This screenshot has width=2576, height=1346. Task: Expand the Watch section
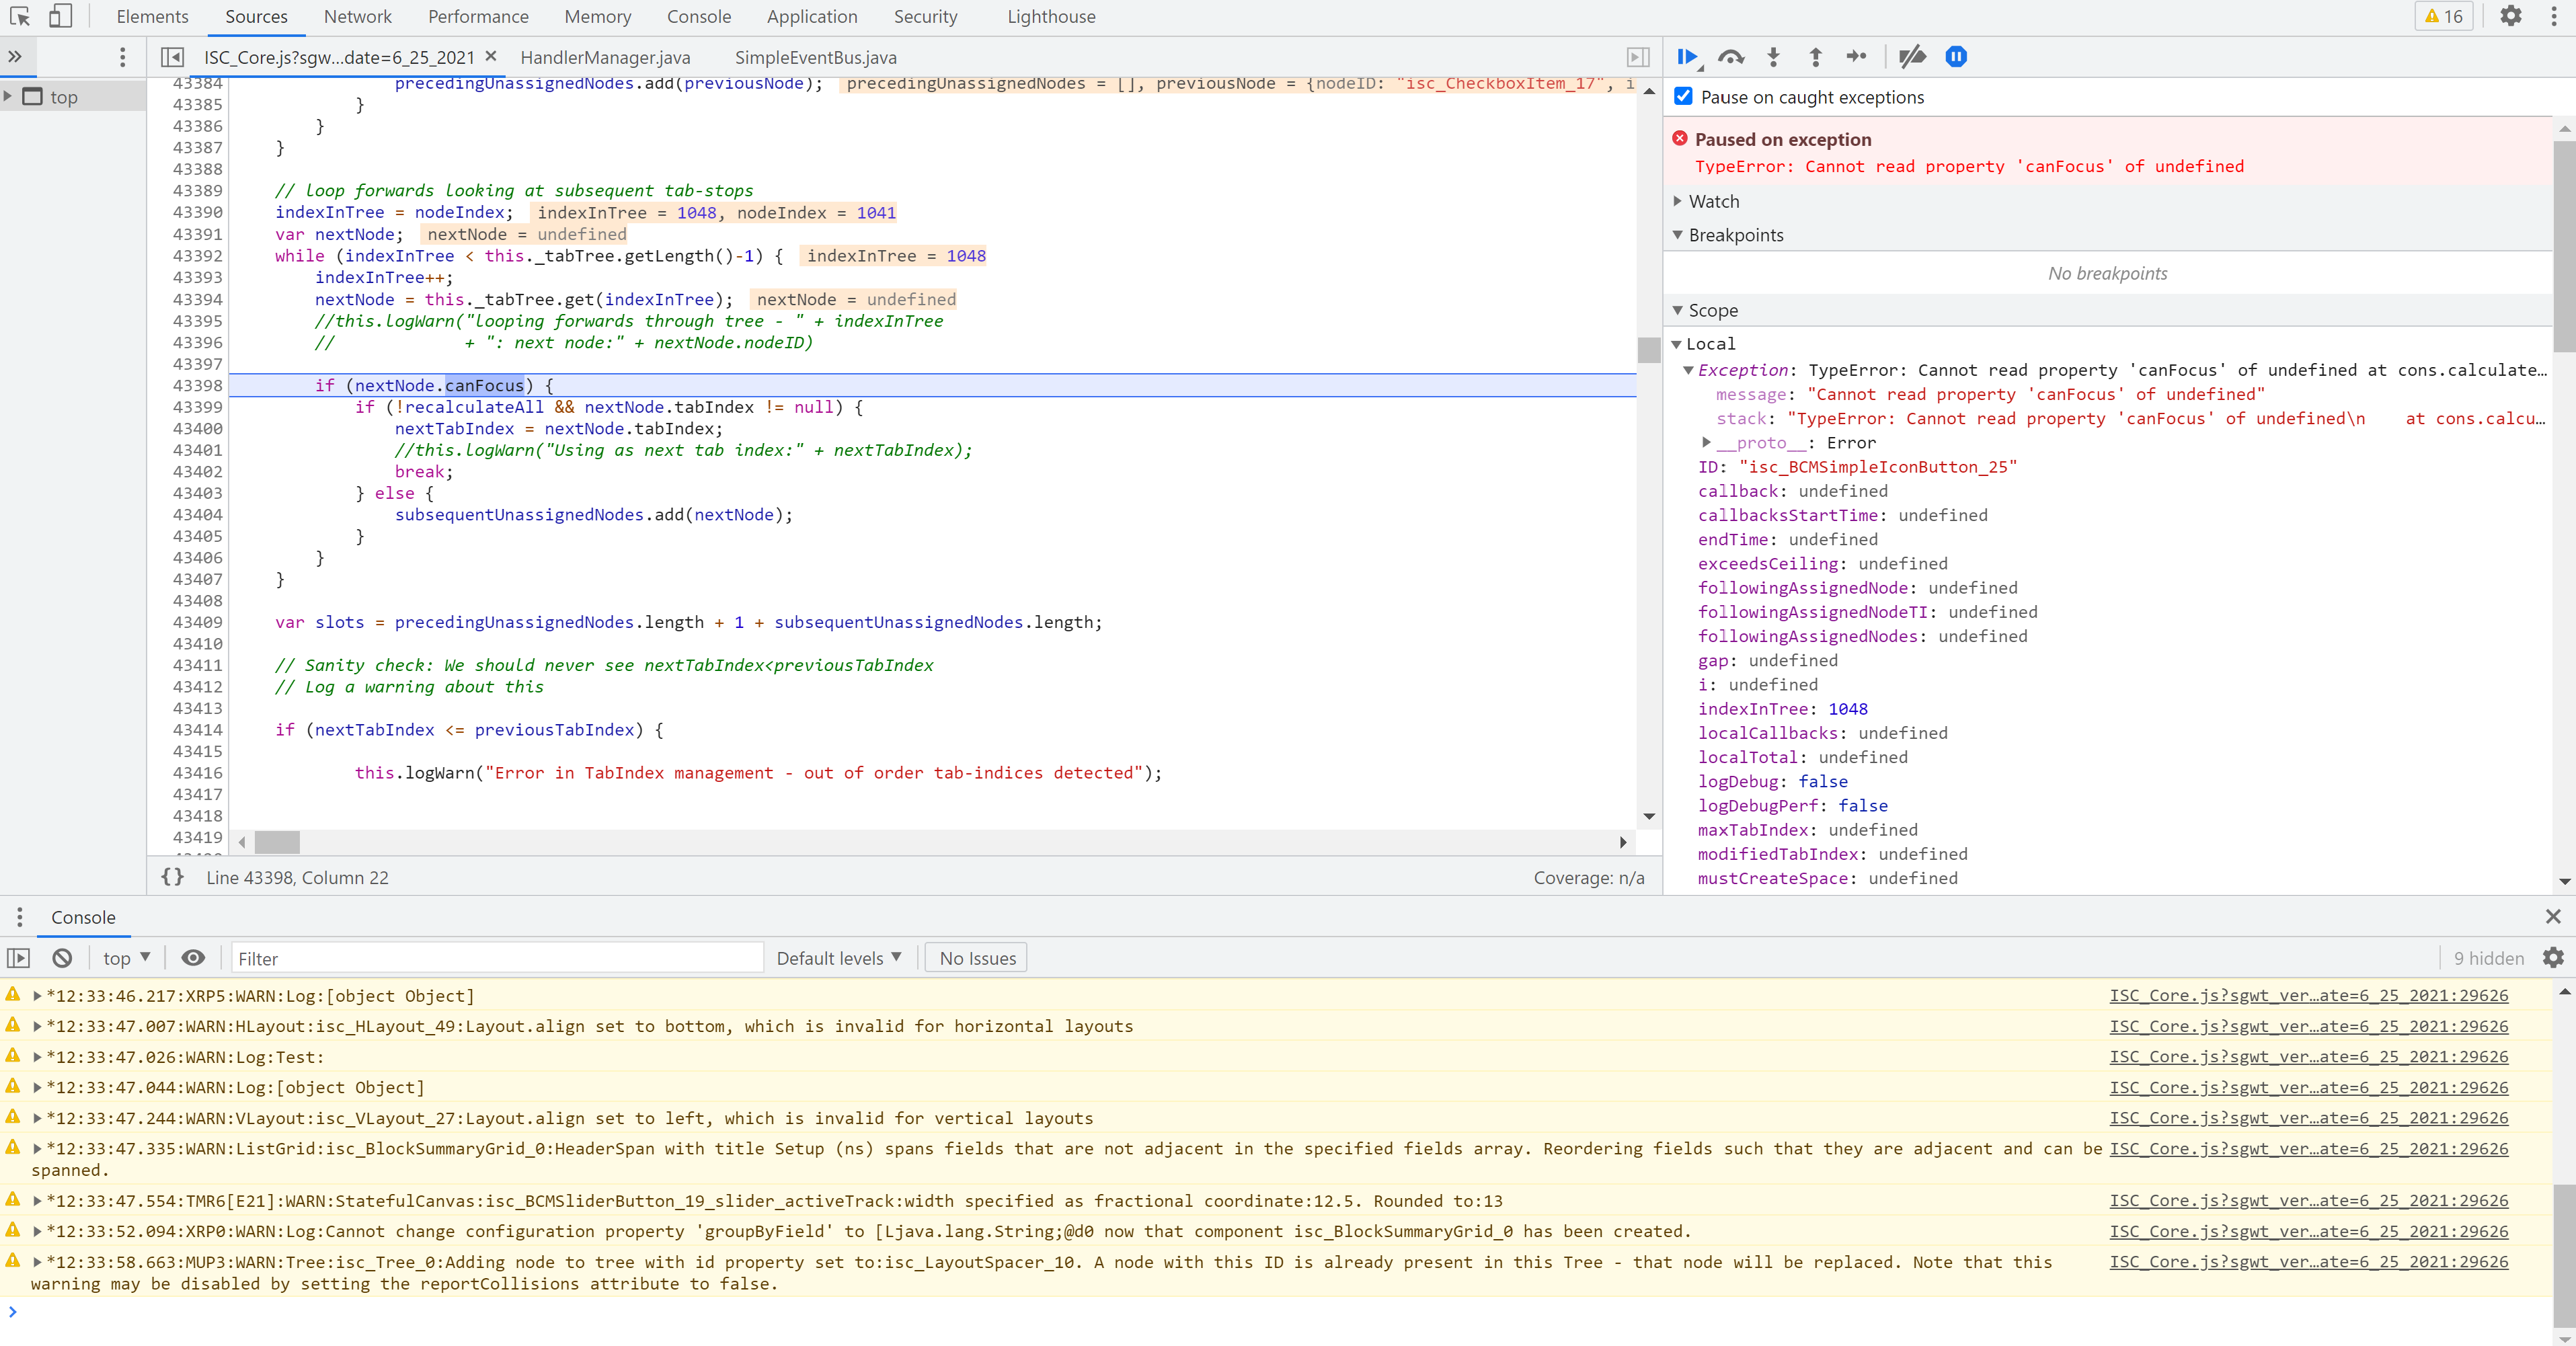pyautogui.click(x=1713, y=201)
